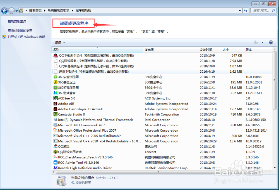Image resolution: width=279 pixels, height=190 pixels.
Task: Click the Adobe AIR program icon
Action: [x=56, y=104]
